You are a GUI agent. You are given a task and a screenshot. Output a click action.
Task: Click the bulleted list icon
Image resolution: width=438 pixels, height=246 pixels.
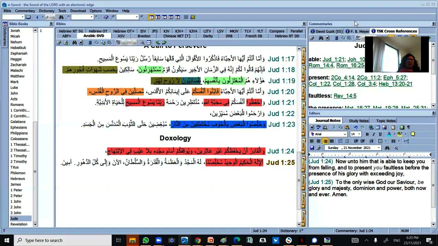click(347, 141)
